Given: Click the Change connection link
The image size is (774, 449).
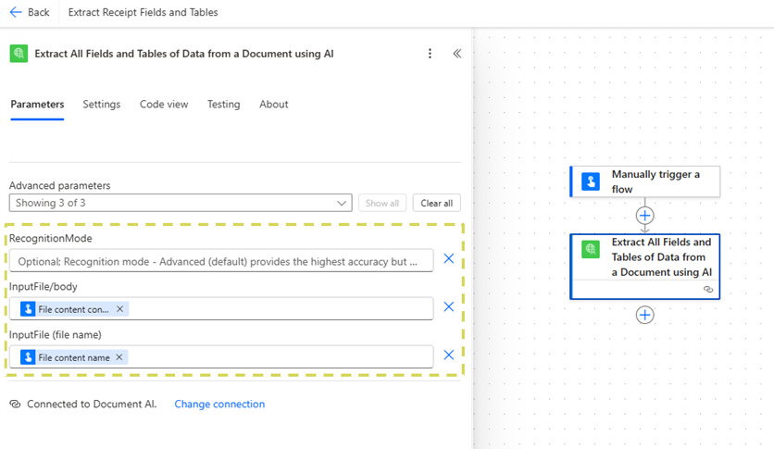Looking at the screenshot, I should point(219,405).
